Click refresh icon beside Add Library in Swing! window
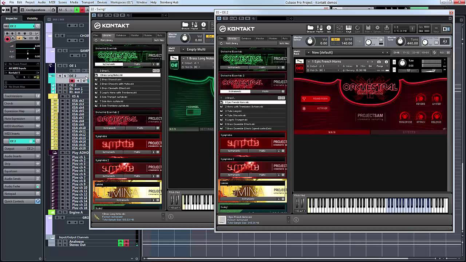The width and height of the screenshot is (466, 262). tap(96, 40)
